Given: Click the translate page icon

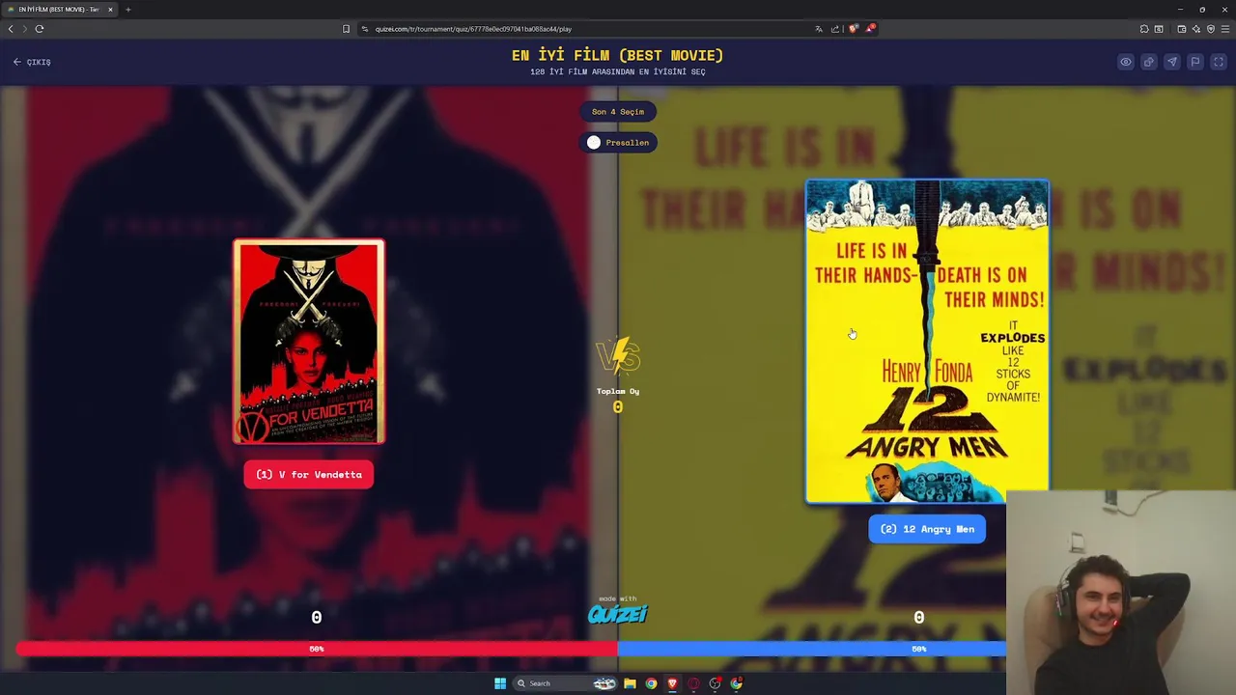Looking at the screenshot, I should click(819, 29).
